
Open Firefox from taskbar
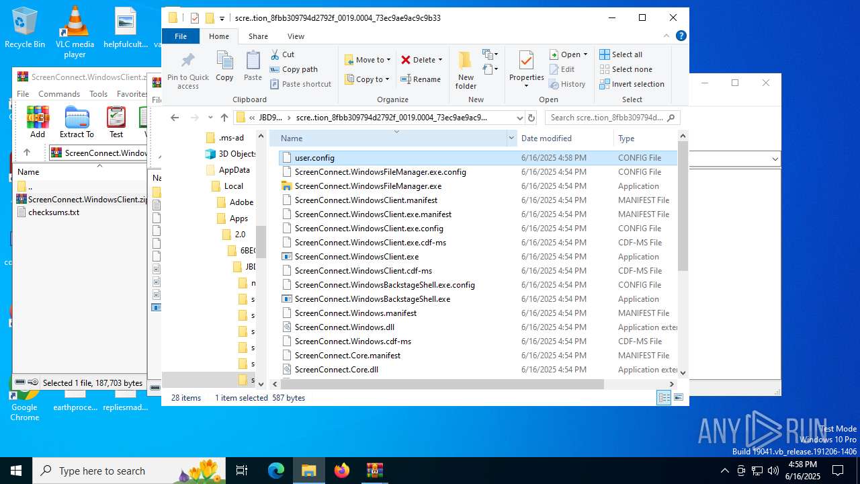(x=342, y=471)
